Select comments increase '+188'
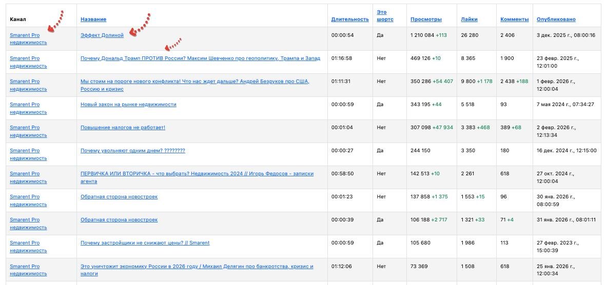 pyautogui.click(x=523, y=82)
